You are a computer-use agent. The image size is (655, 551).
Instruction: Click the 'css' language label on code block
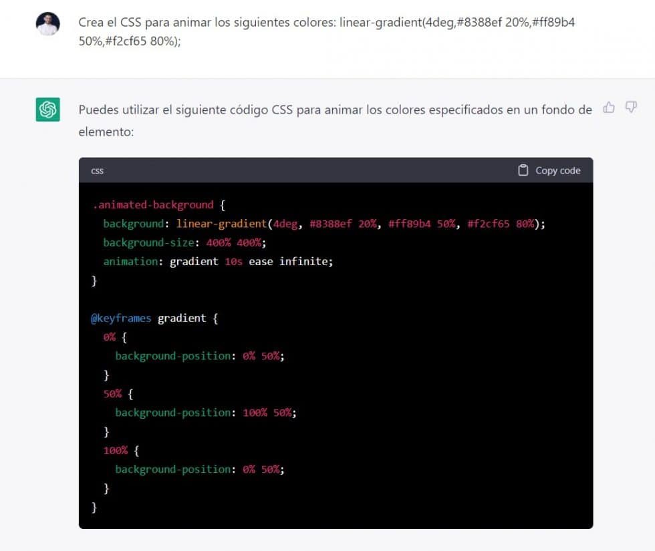(97, 171)
